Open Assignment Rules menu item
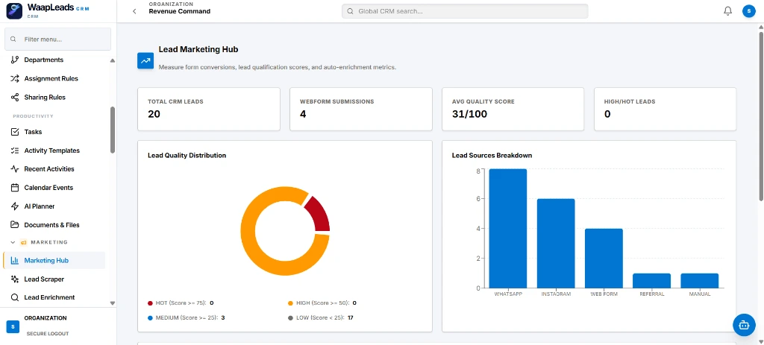 click(54, 78)
